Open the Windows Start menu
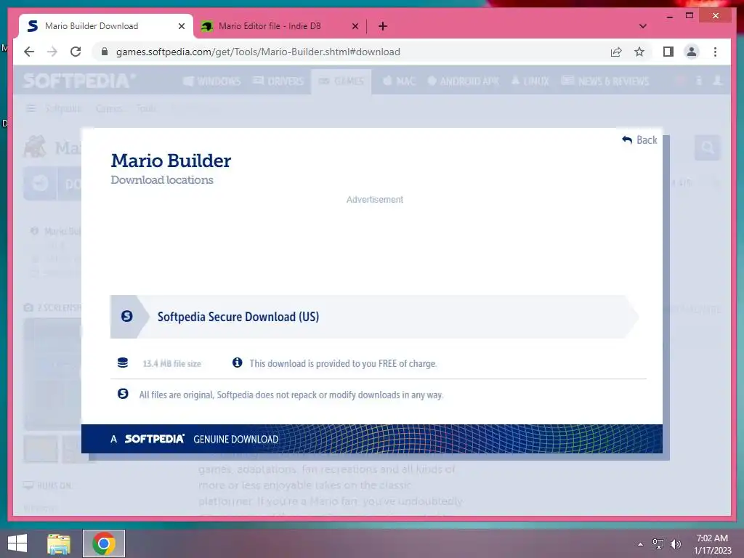Image resolution: width=744 pixels, height=558 pixels. [x=17, y=543]
